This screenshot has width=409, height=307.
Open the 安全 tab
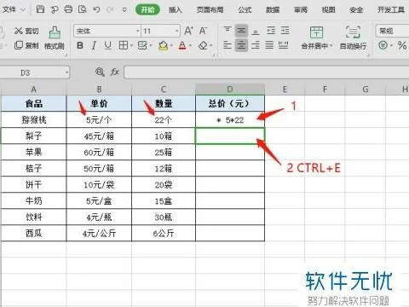pyautogui.click(x=356, y=10)
